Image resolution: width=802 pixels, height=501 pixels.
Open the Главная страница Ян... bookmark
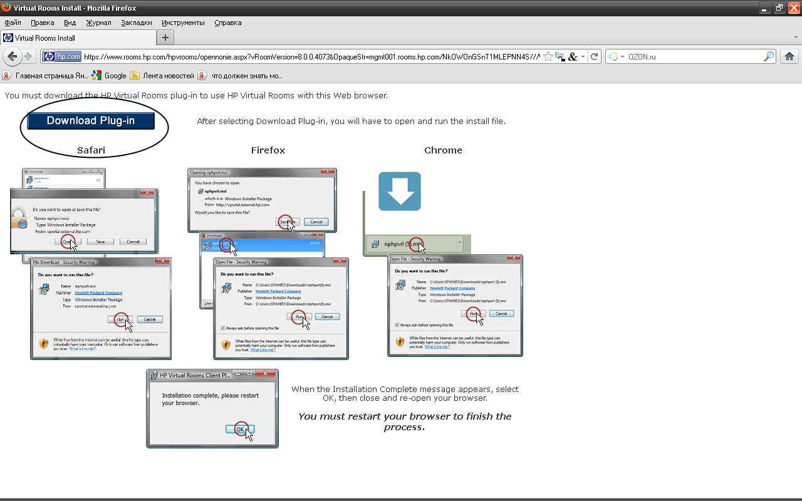[46, 76]
